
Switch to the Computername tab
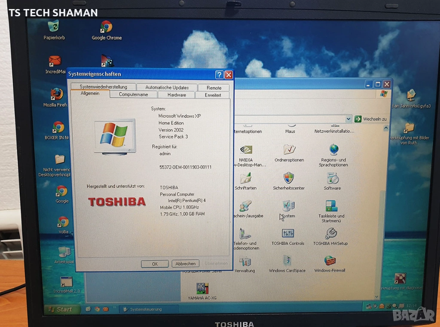[133, 95]
